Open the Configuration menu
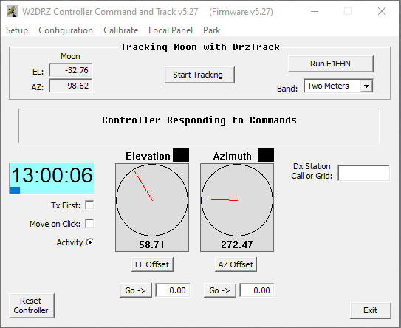Image resolution: width=401 pixels, height=328 pixels. 66,30
